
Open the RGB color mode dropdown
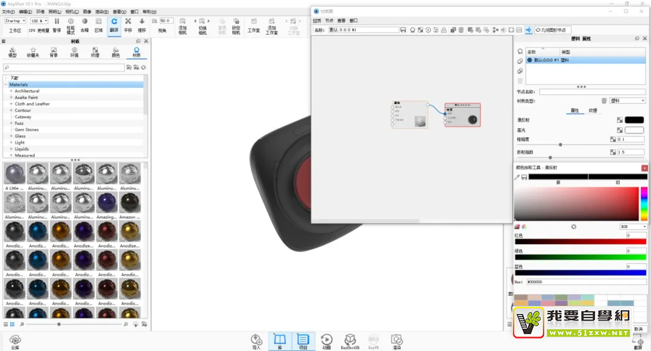point(633,226)
